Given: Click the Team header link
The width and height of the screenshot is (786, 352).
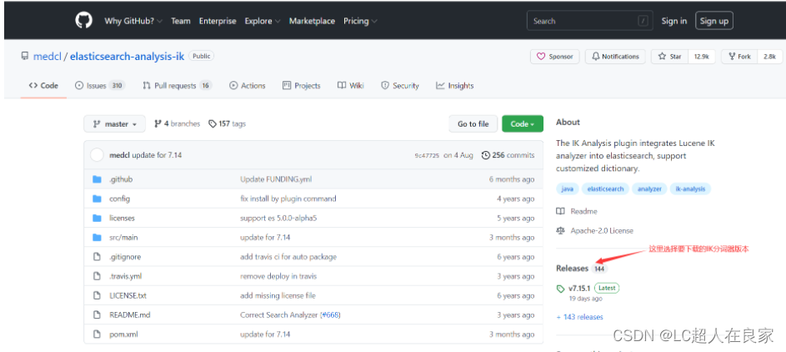Looking at the screenshot, I should coord(181,21).
